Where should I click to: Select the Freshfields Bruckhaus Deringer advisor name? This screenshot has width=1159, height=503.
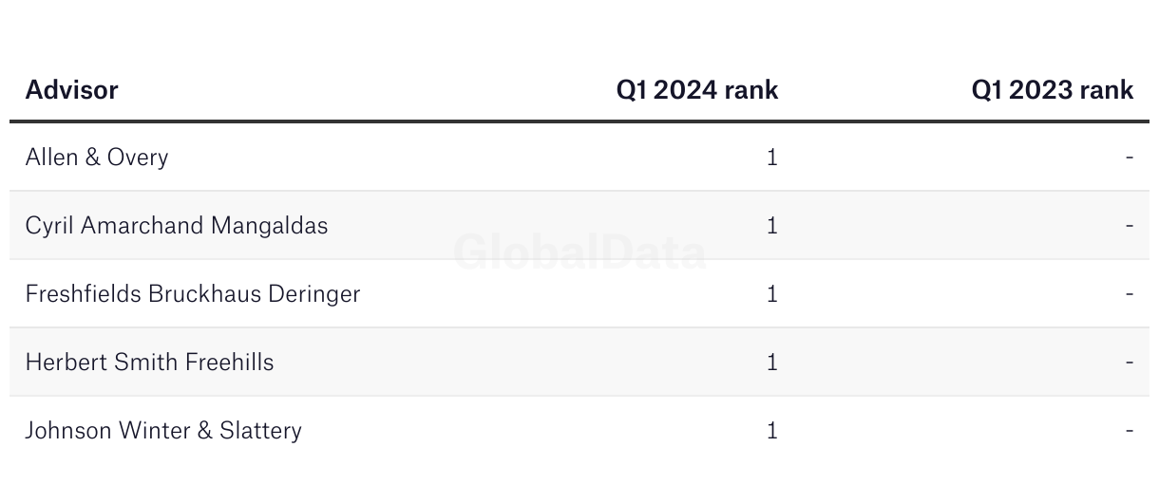coord(193,294)
